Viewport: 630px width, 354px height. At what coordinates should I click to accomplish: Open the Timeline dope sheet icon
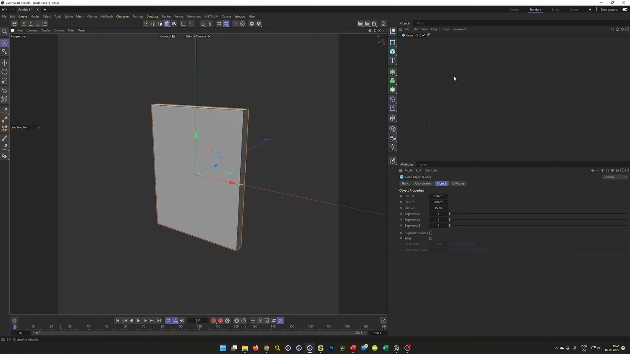tap(383, 320)
